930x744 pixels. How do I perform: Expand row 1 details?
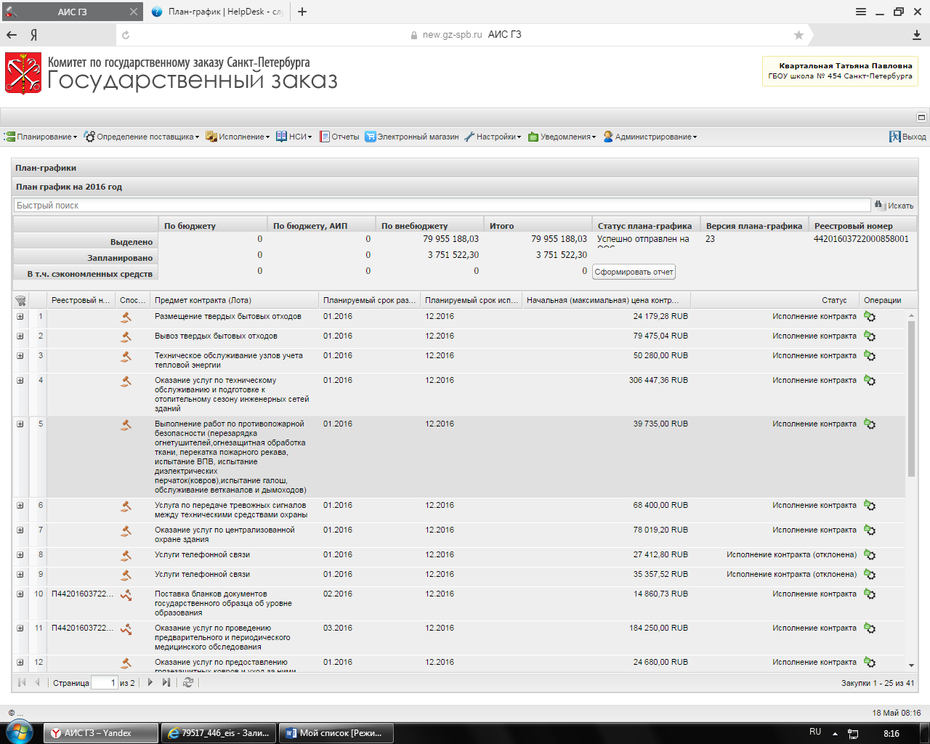point(20,317)
